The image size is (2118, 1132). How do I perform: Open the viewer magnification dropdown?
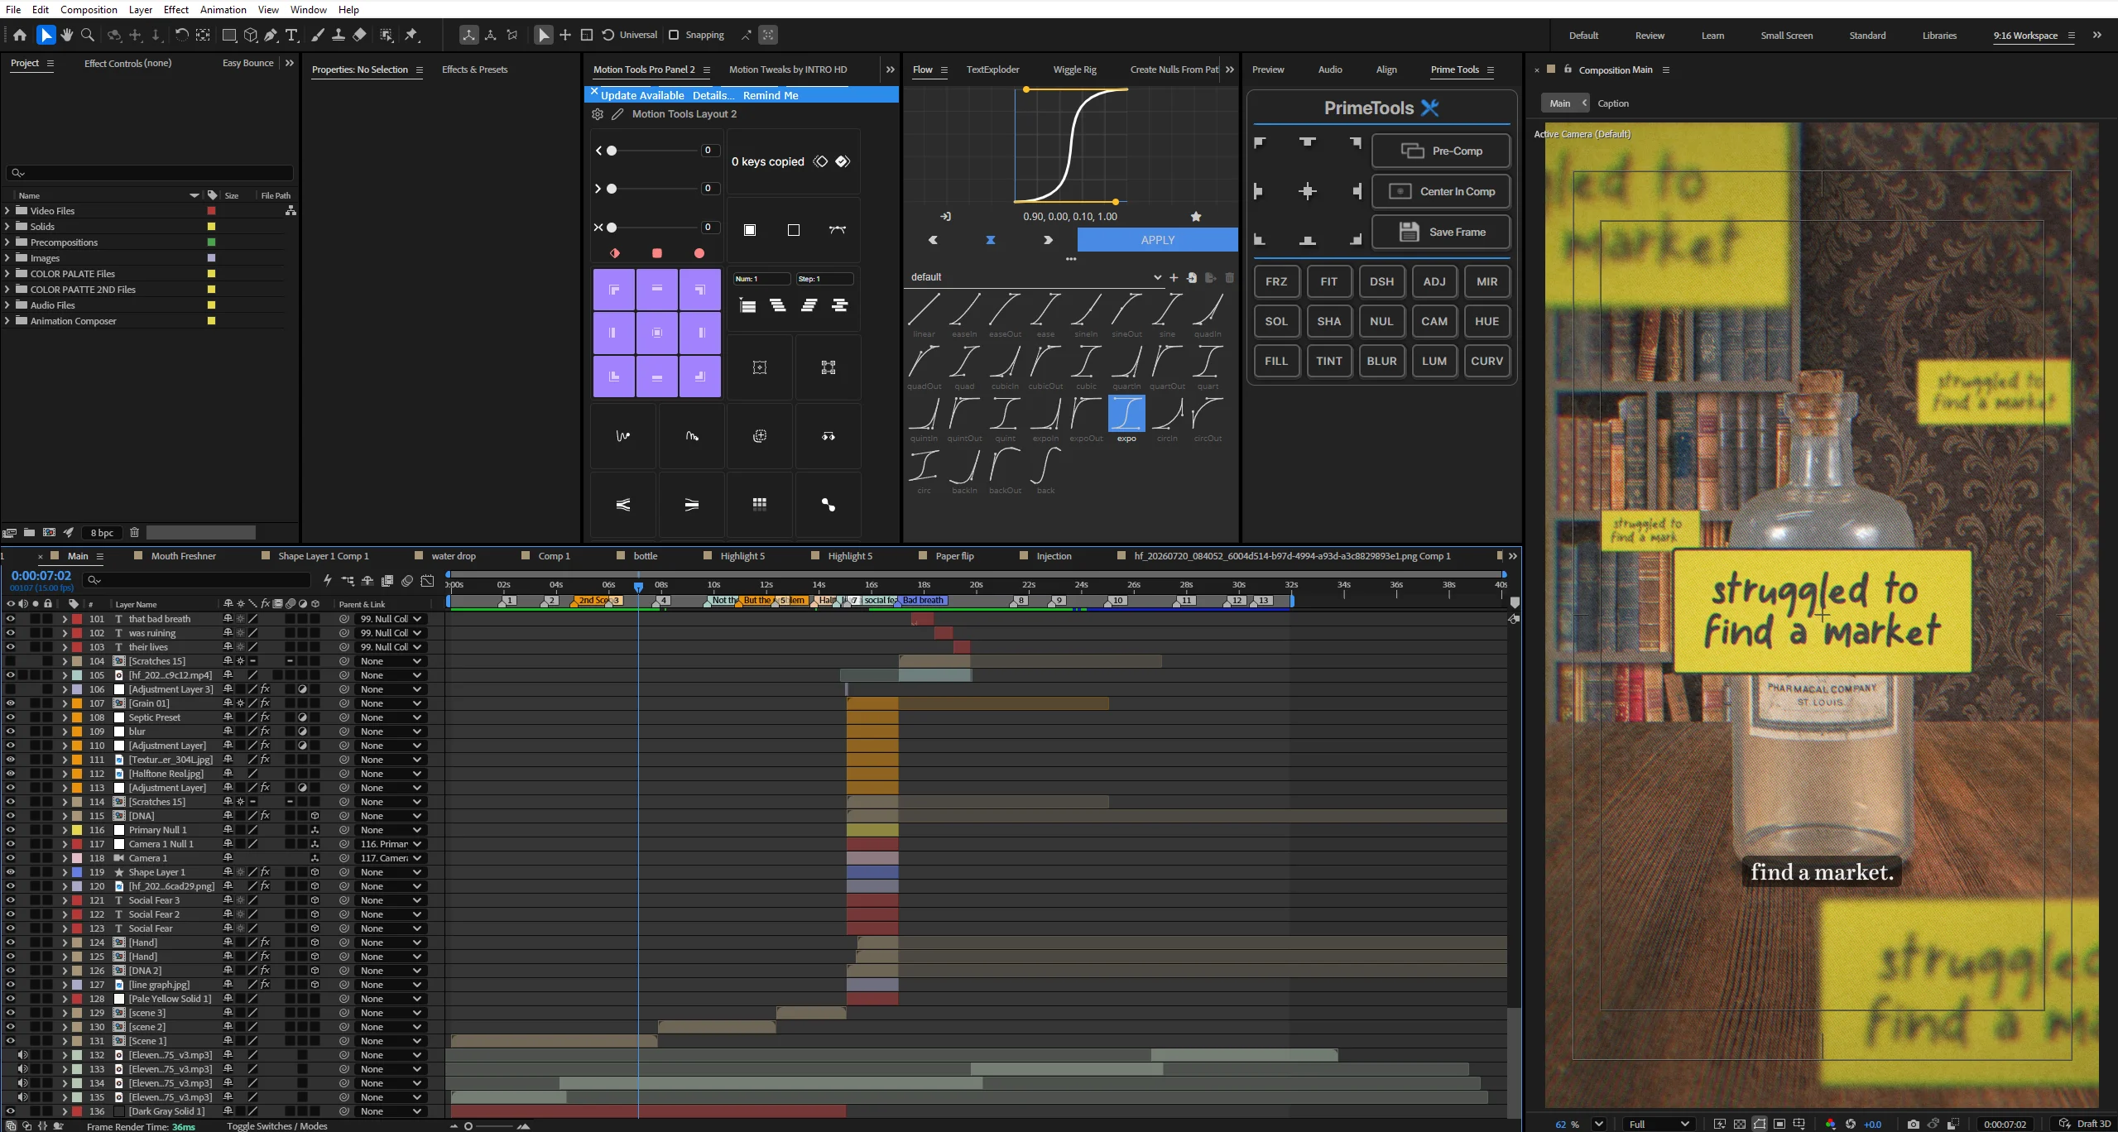click(1598, 1125)
